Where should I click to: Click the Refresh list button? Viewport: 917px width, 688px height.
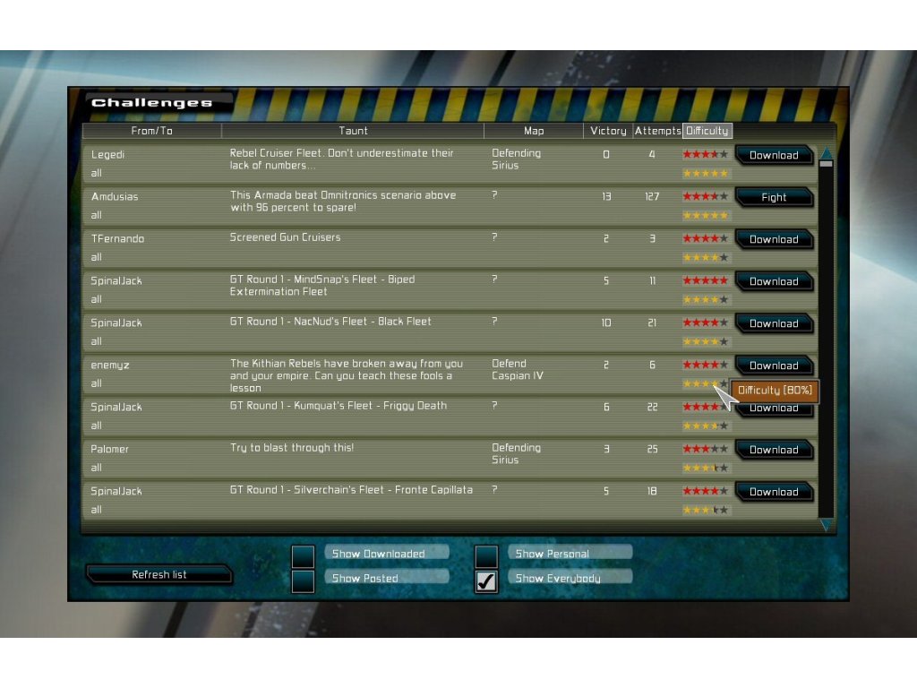(x=159, y=574)
